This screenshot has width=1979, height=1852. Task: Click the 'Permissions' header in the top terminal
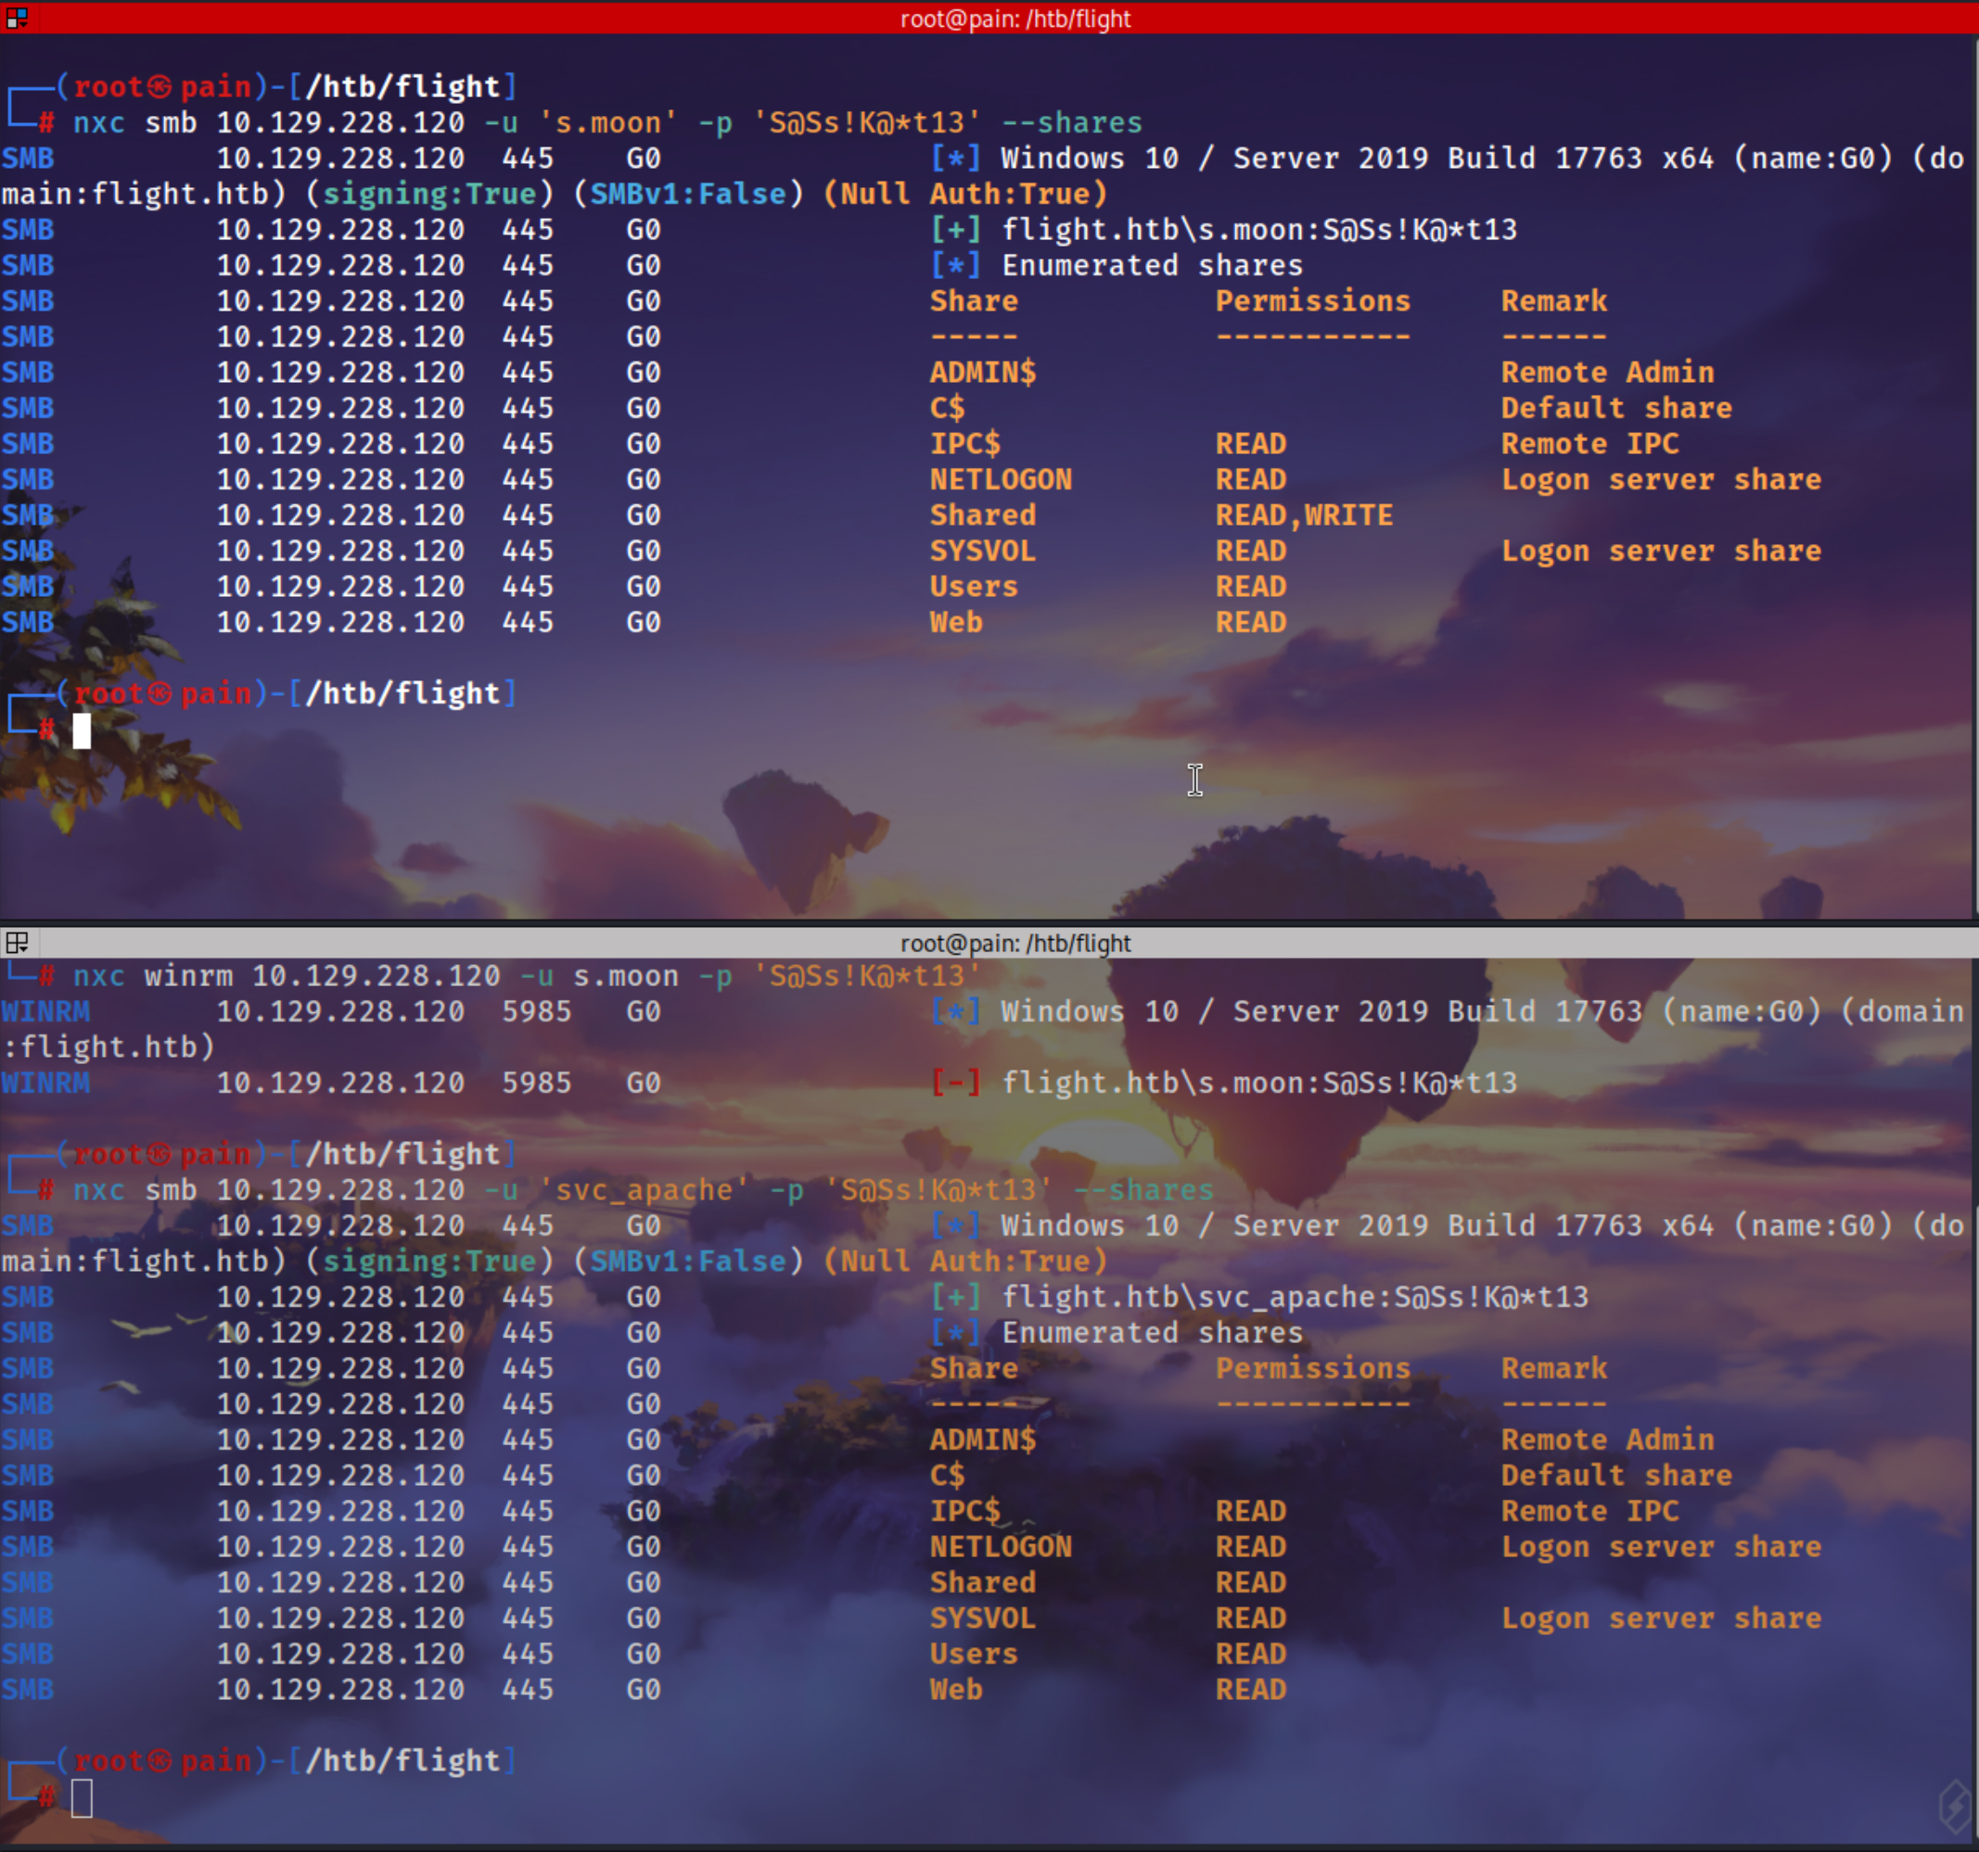coord(1312,300)
